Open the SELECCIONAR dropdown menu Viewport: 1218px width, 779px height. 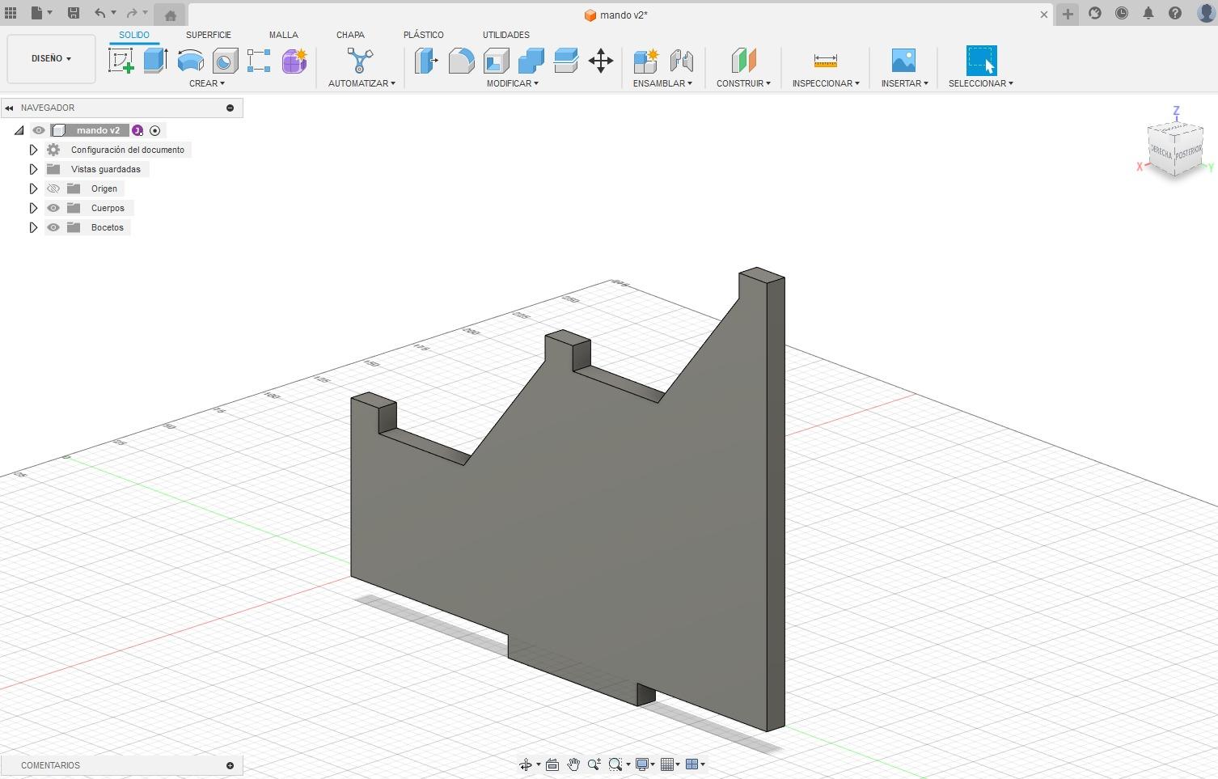tap(980, 83)
